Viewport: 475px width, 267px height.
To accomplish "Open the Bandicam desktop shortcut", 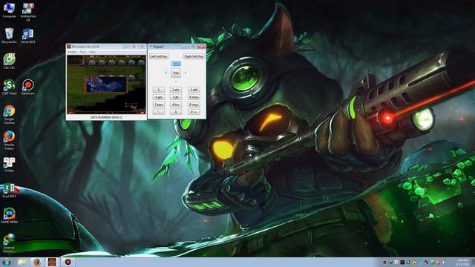I will point(28,87).
